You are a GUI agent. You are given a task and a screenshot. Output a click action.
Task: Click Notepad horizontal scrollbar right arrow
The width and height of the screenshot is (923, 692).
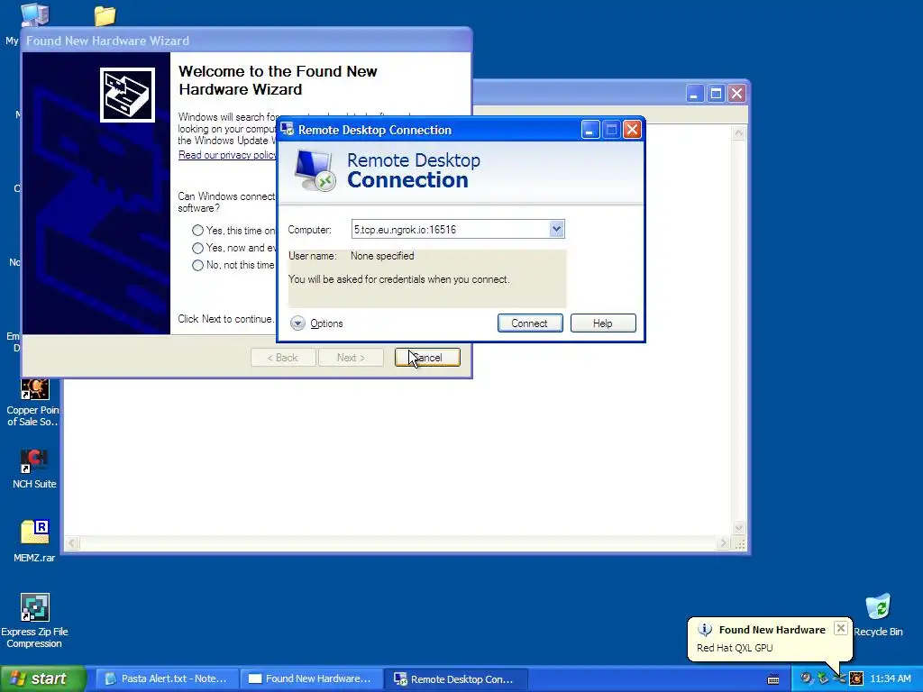tap(724, 542)
